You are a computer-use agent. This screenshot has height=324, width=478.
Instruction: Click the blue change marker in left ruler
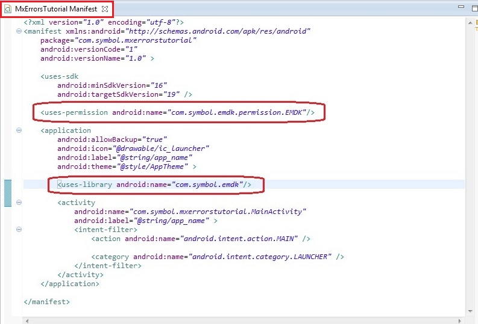click(x=8, y=192)
